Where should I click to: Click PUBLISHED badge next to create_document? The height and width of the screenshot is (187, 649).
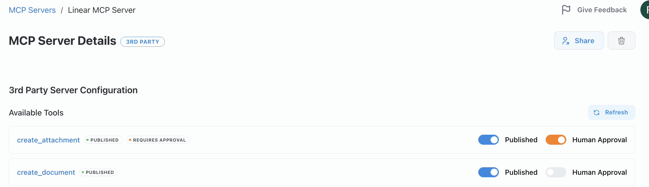tap(98, 172)
